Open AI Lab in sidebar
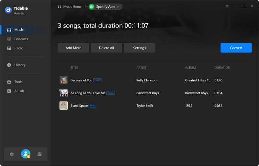The width and height of the screenshot is (259, 166). (x=25, y=91)
